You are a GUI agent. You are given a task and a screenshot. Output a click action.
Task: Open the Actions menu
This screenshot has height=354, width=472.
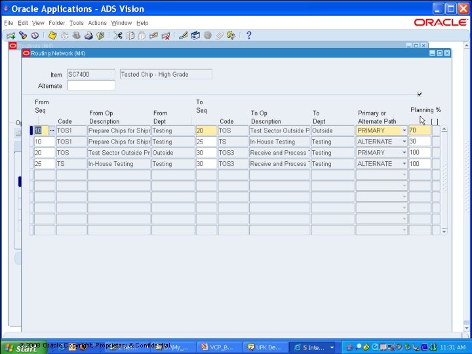[97, 23]
